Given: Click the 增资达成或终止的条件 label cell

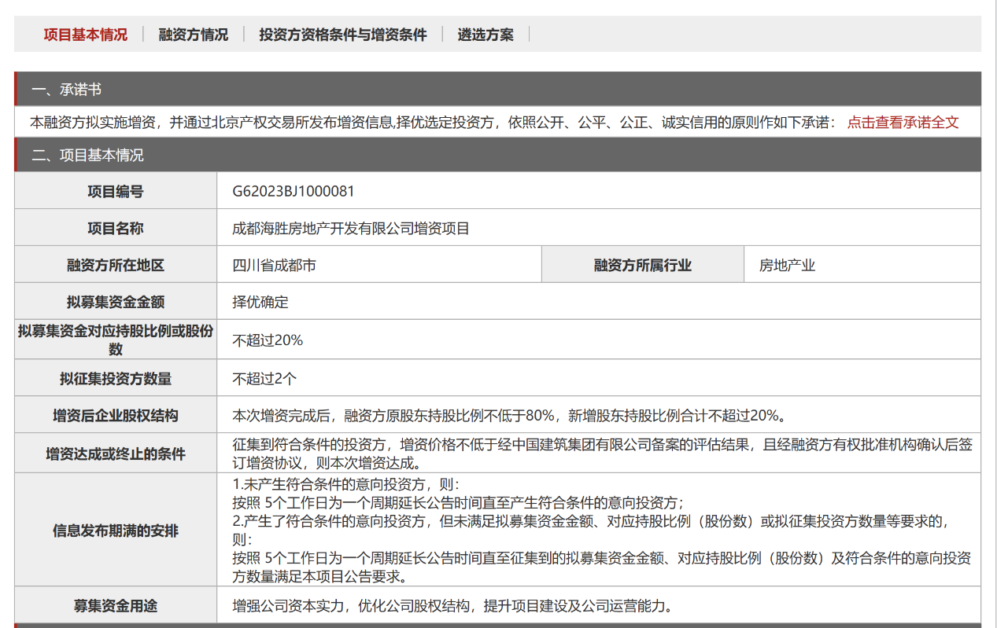Looking at the screenshot, I should (x=116, y=454).
